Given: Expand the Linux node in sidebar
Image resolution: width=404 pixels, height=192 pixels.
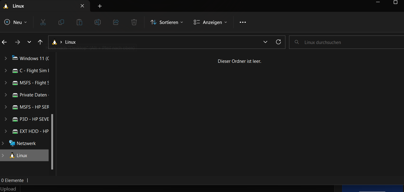Looking at the screenshot, I should point(3,155).
